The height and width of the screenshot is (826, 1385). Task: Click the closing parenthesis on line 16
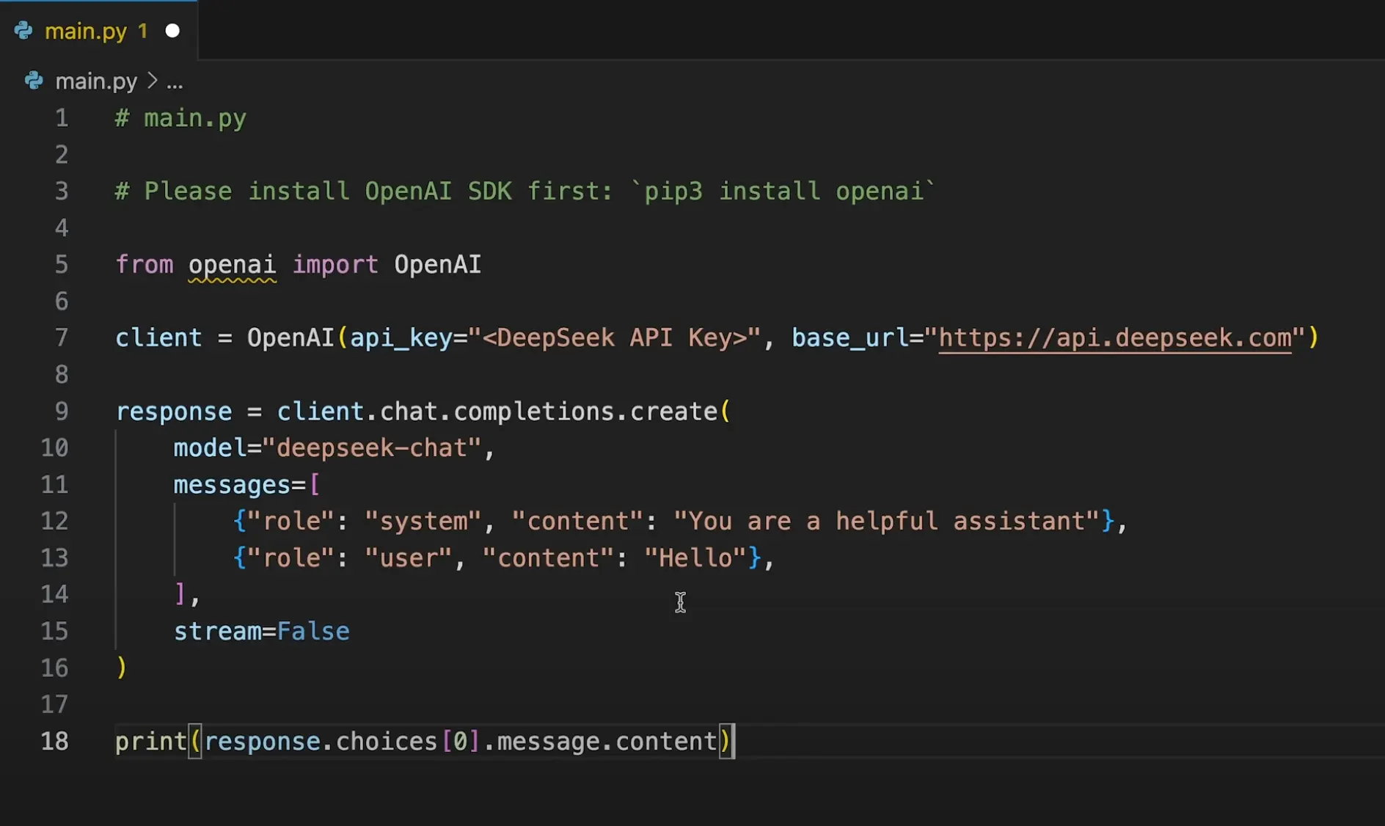click(122, 668)
